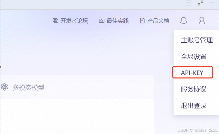
Task: Log out via 退出登录
Action: click(x=193, y=105)
